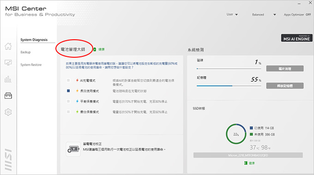Click the memory usage progress bar
Image resolution: width=314 pixels, height=175 pixels.
(x=229, y=86)
